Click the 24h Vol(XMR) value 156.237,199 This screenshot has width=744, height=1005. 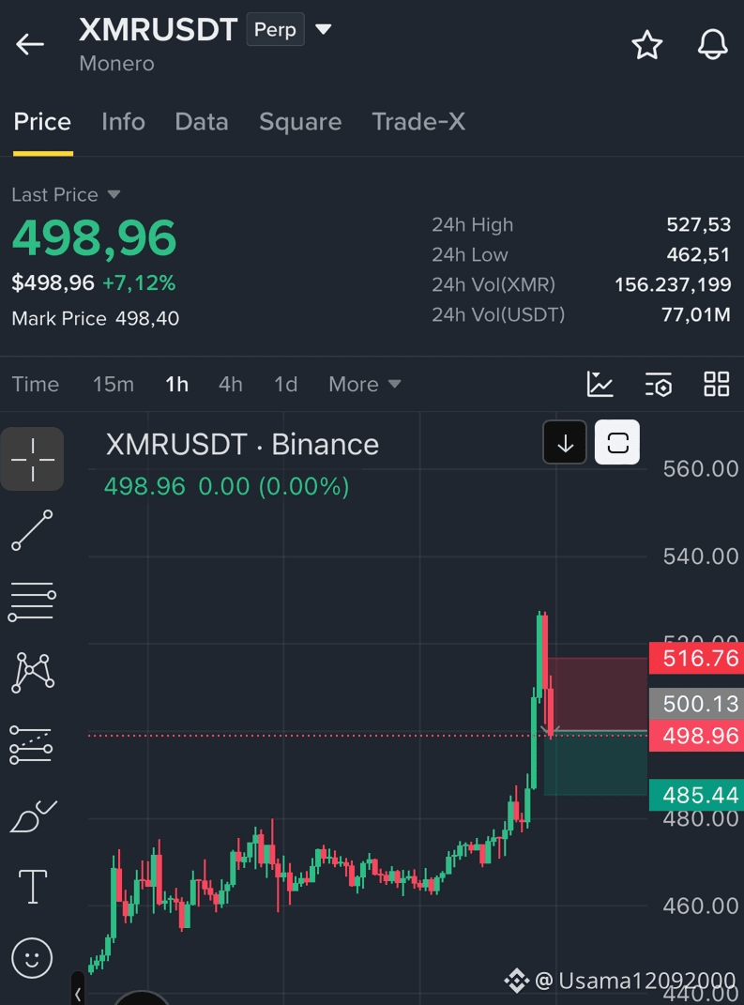(673, 284)
